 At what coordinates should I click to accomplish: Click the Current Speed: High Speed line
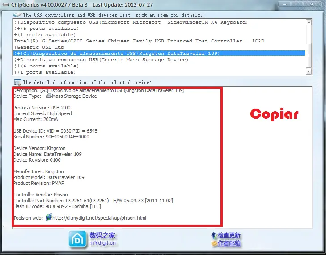[x=42, y=113]
